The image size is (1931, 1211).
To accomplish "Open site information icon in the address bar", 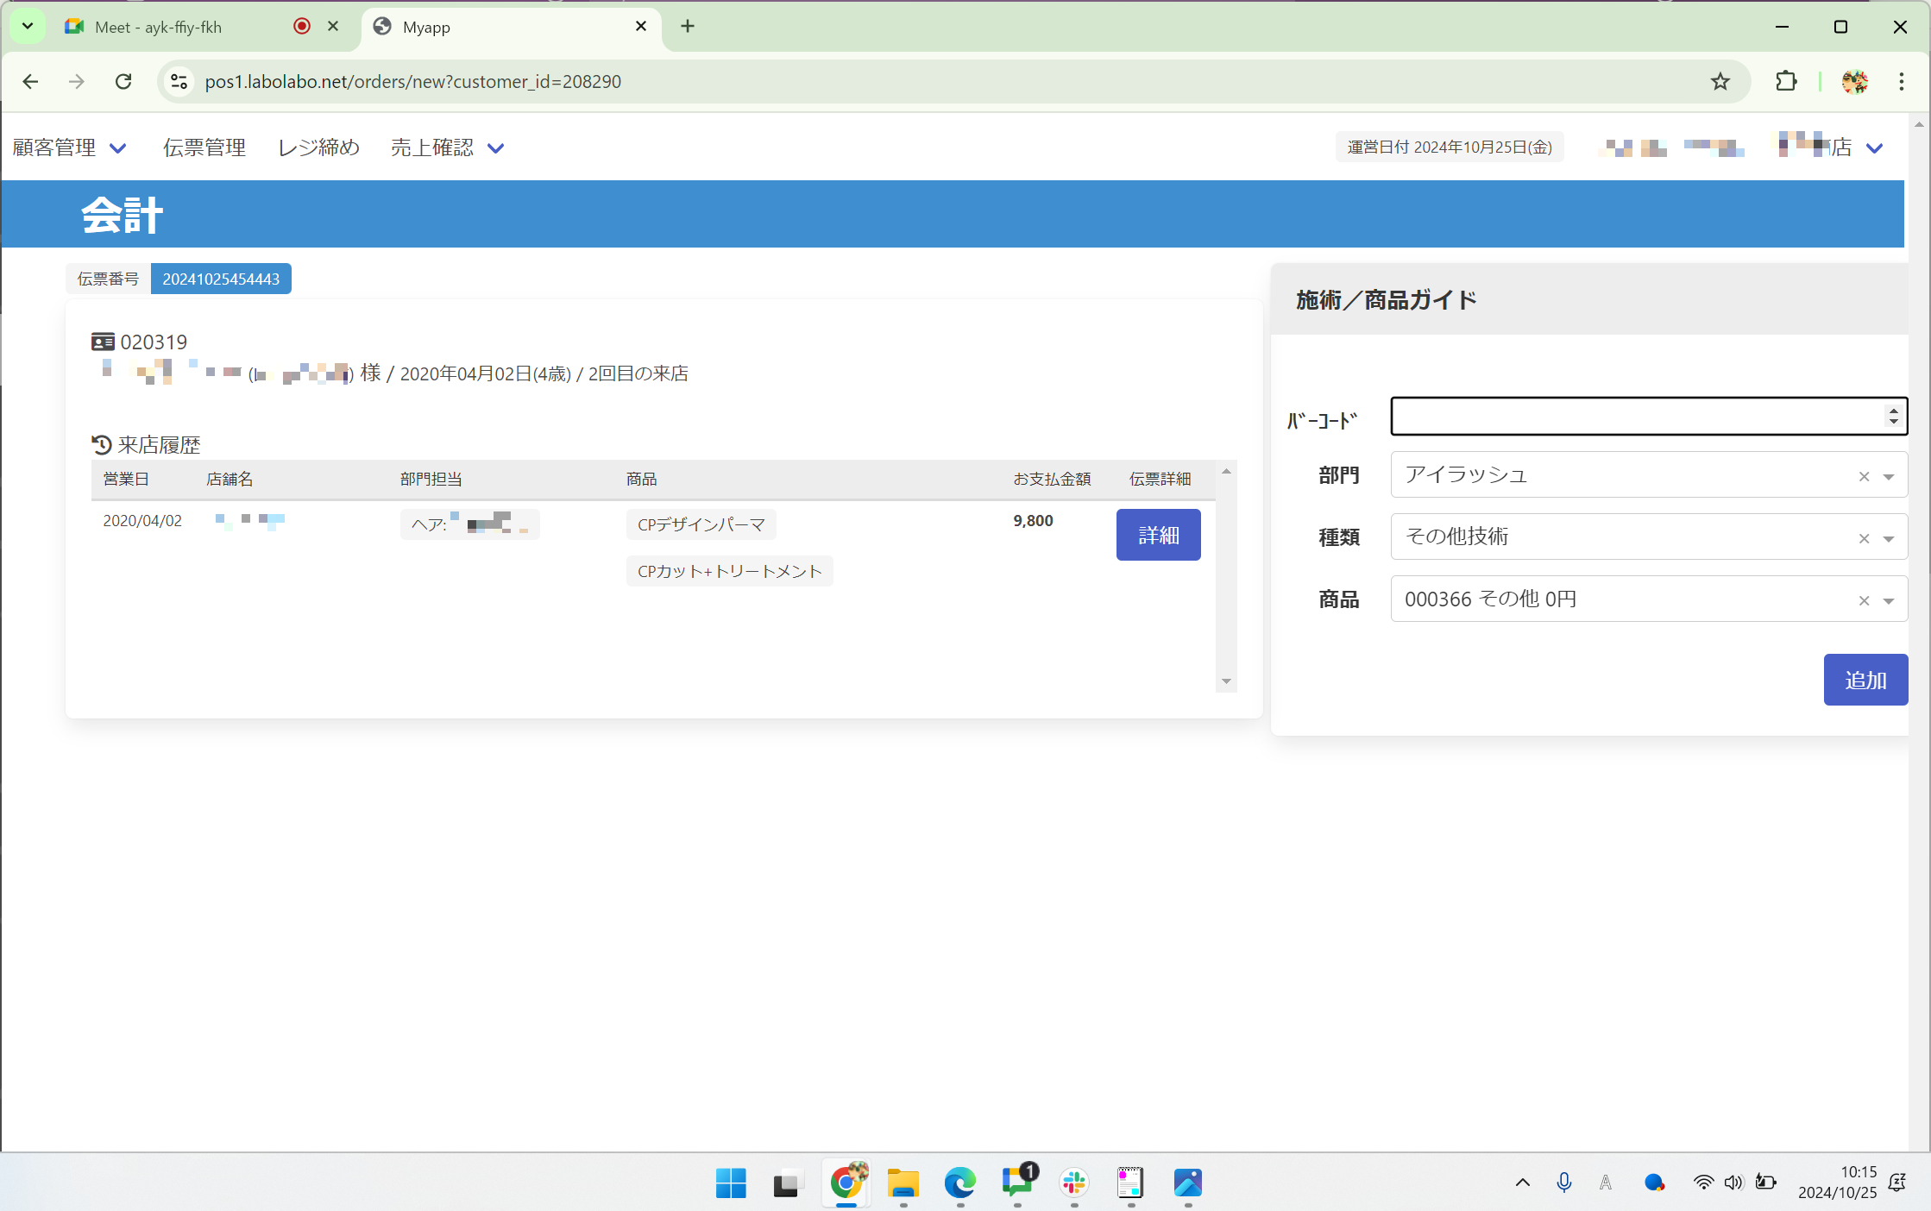I will tap(179, 81).
